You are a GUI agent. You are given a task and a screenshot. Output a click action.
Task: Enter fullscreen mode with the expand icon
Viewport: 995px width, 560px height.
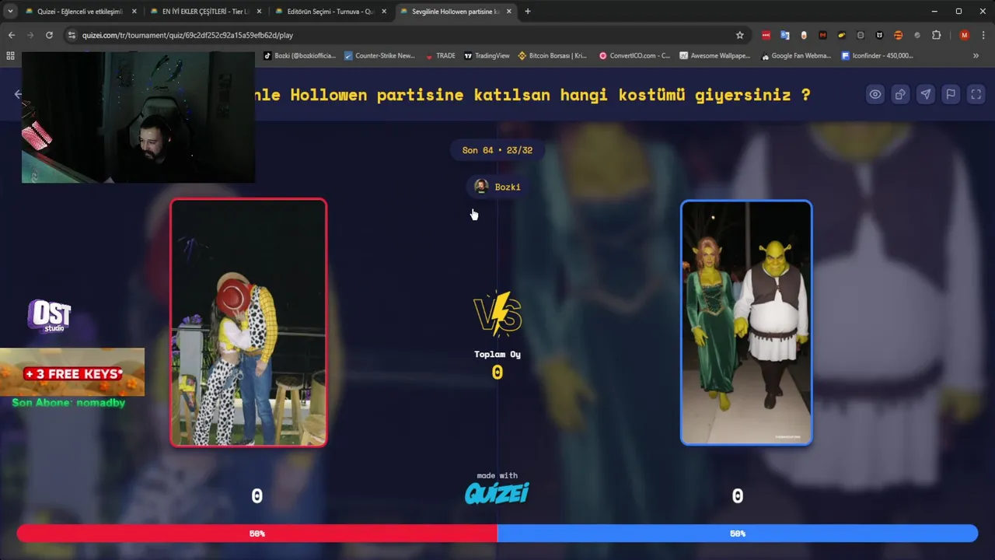pyautogui.click(x=975, y=94)
